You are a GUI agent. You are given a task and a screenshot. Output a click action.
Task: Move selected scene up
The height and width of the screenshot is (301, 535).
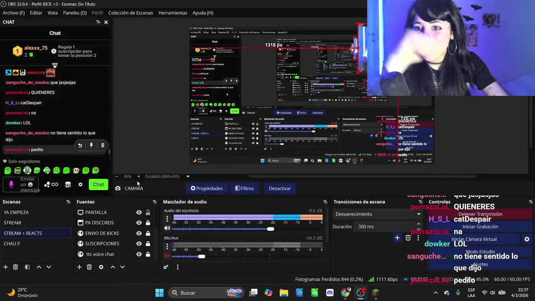[x=39, y=267]
